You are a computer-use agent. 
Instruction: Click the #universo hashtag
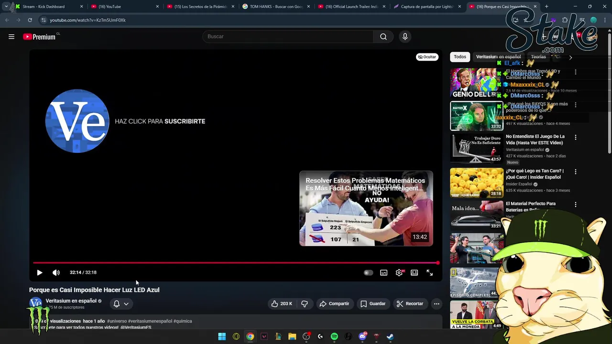pyautogui.click(x=117, y=321)
